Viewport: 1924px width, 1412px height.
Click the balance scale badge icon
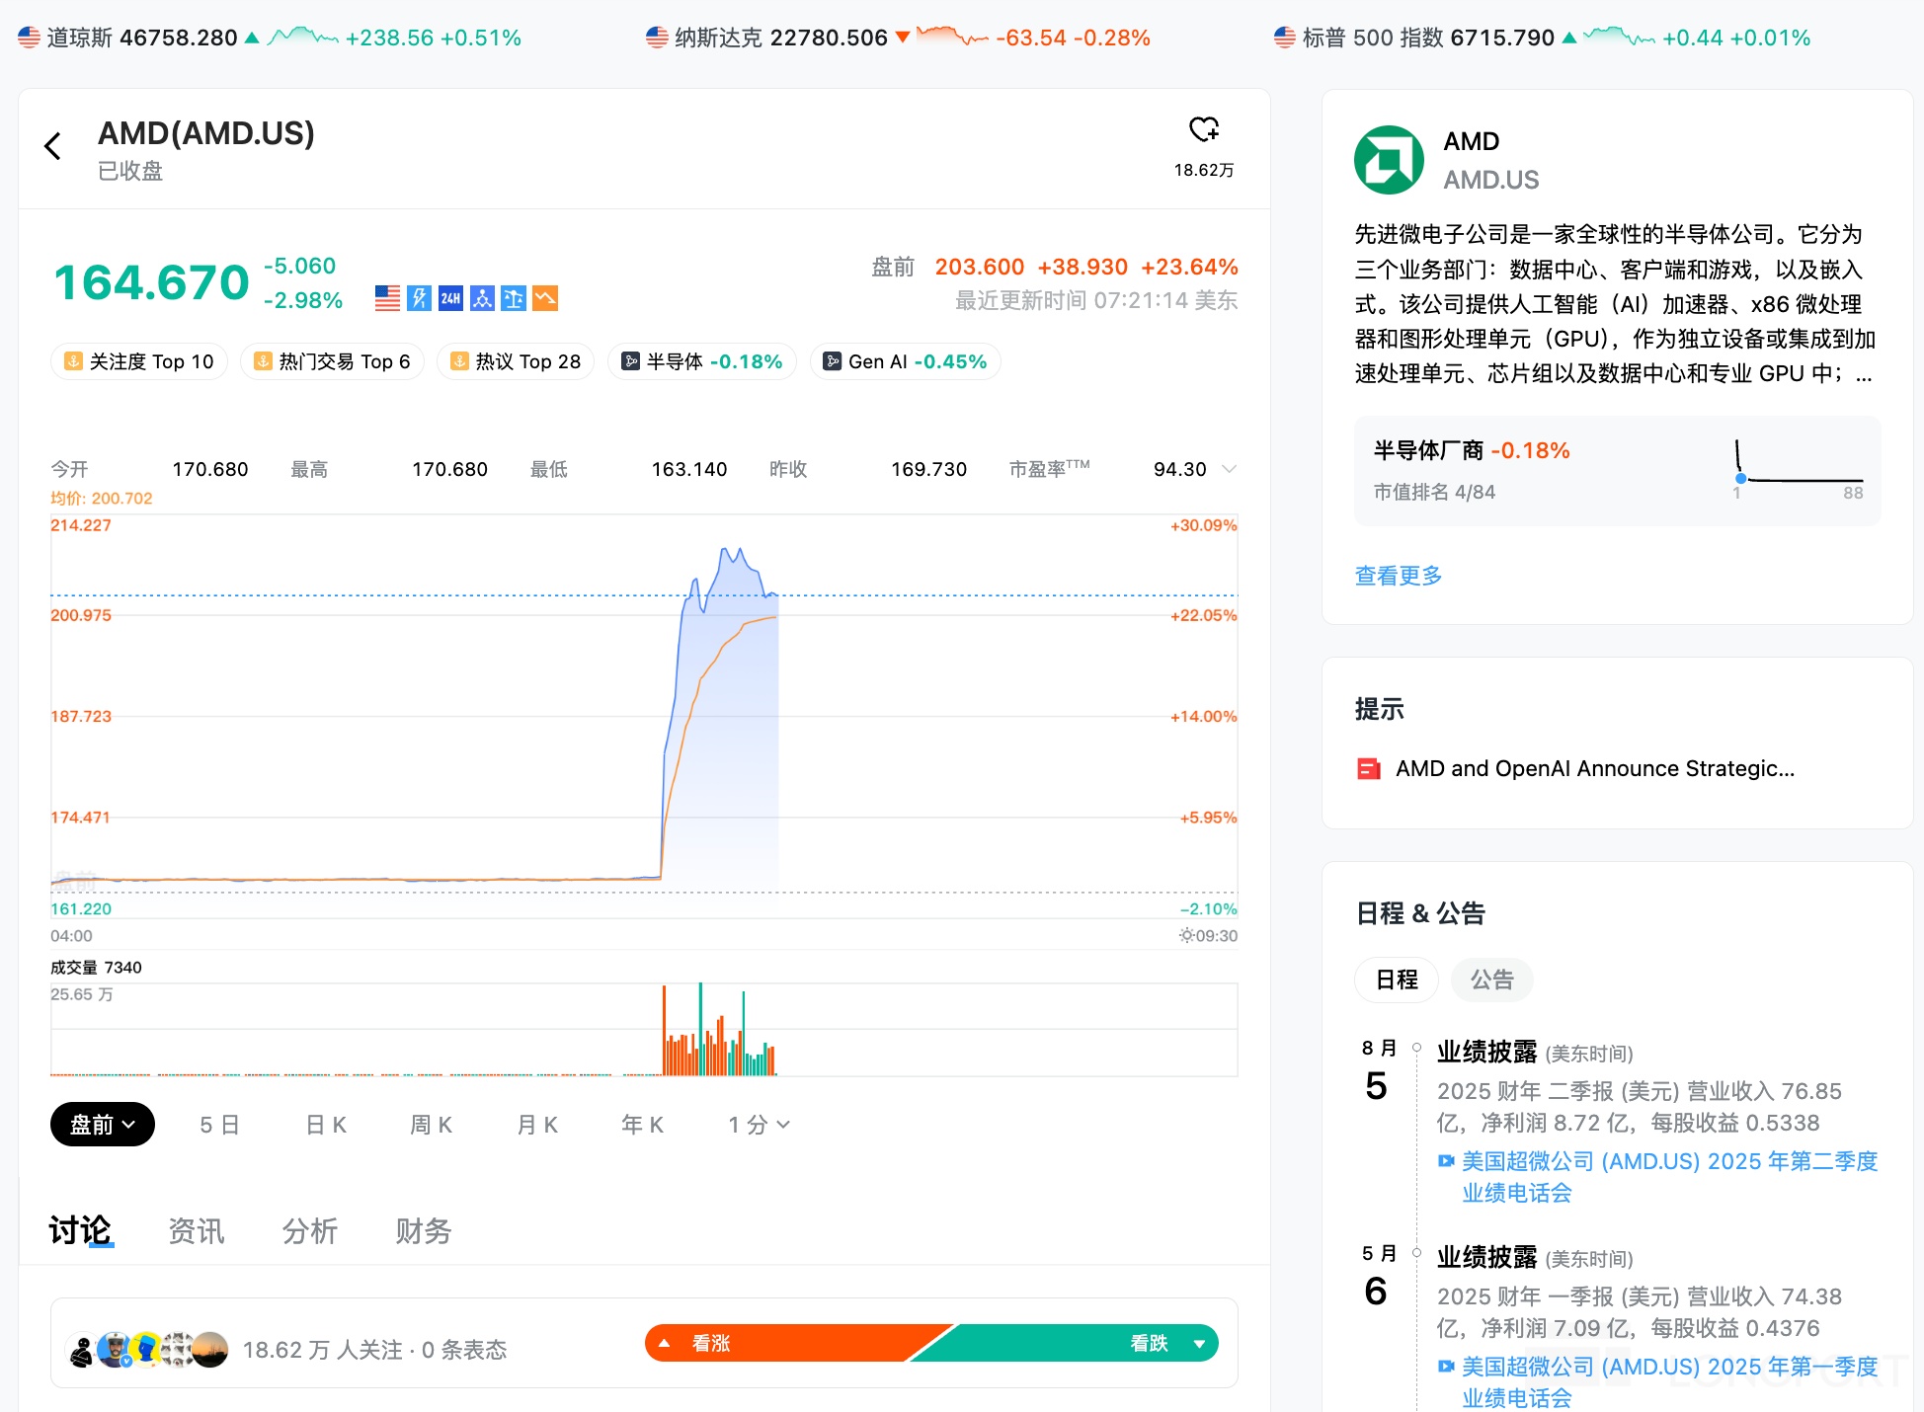pyautogui.click(x=514, y=298)
